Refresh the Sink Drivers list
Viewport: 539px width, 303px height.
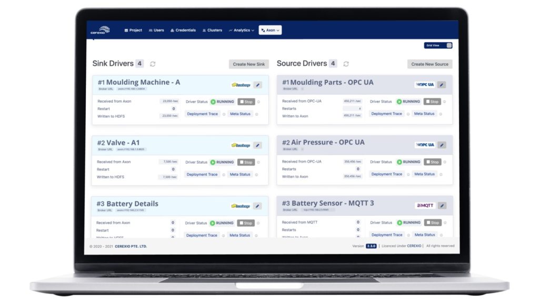tap(153, 64)
